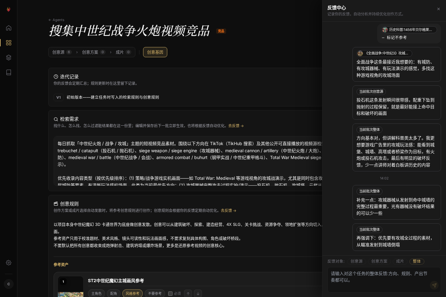Click the ST2 reference asset thumbnail
Image resolution: width=446 pixels, height=297 pixels.
tap(71, 286)
